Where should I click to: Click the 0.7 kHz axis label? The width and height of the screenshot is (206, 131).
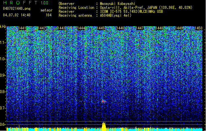[3, 108]
